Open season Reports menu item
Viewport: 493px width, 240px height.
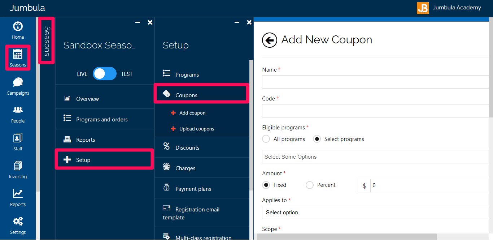pos(105,140)
